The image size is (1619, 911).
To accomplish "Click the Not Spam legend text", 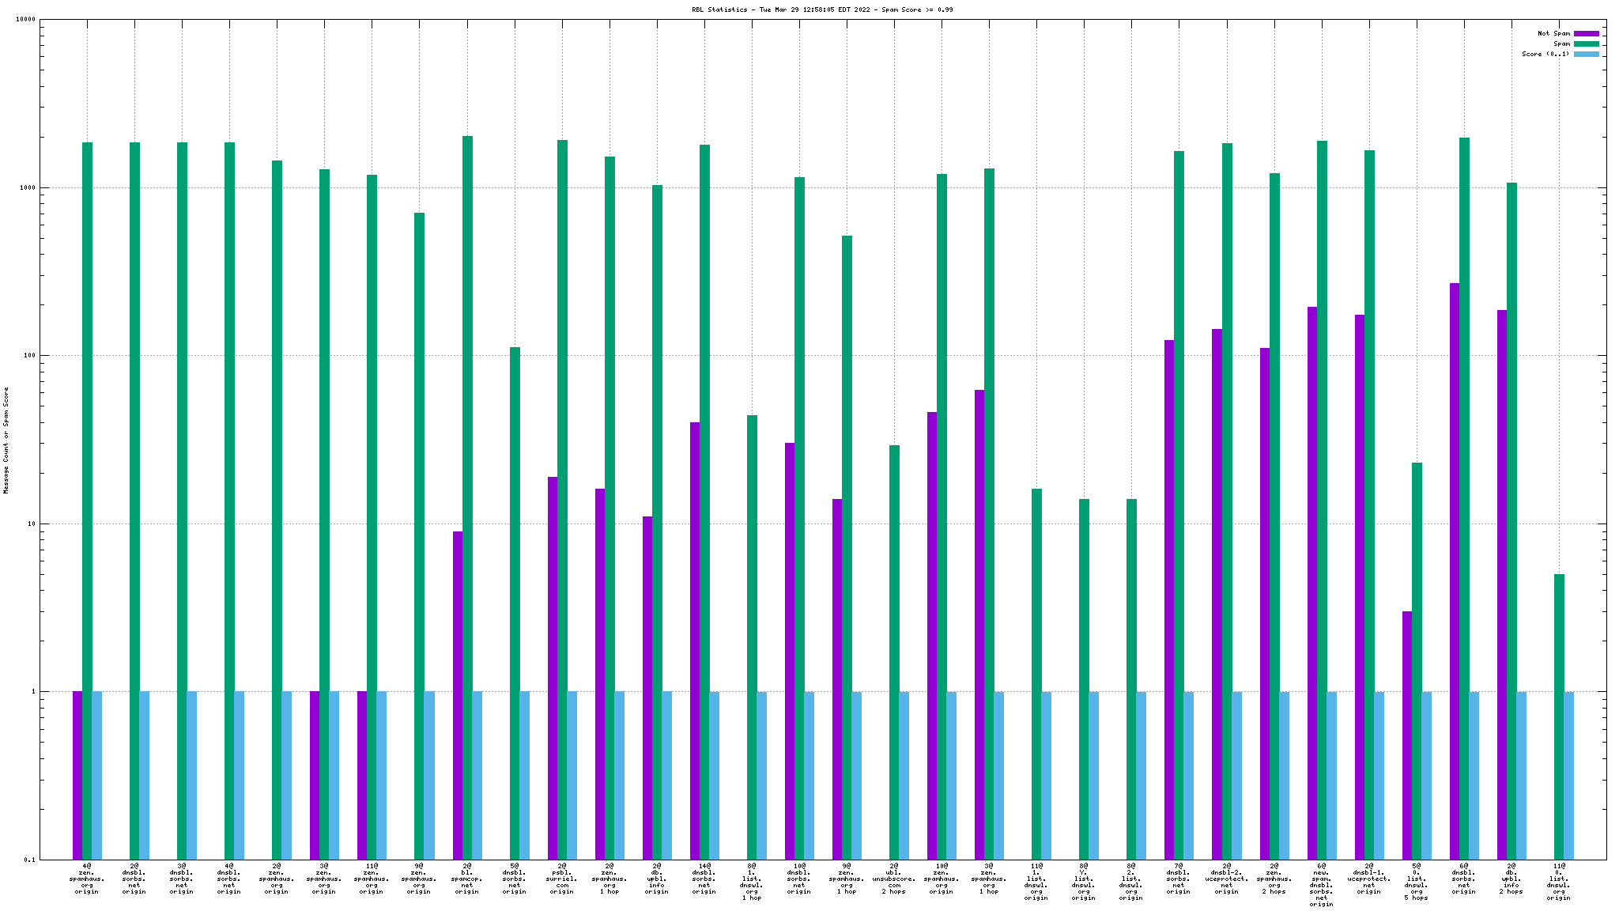I will pyautogui.click(x=1553, y=33).
